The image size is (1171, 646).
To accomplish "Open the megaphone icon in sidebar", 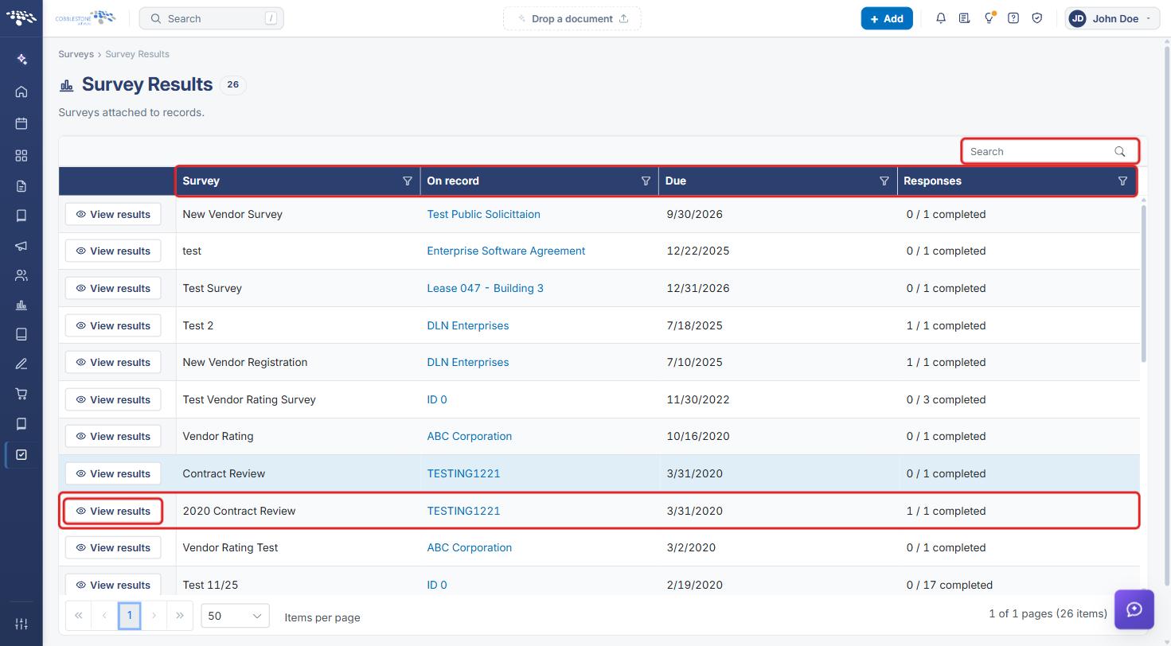I will point(21,246).
